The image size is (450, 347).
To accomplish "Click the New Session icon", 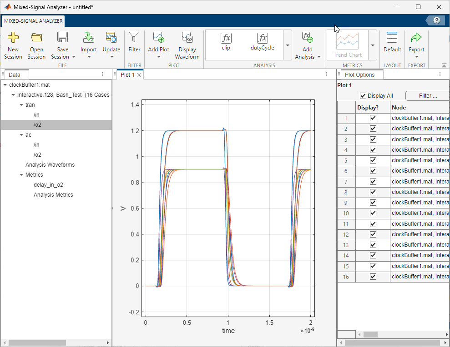I will tap(13, 38).
